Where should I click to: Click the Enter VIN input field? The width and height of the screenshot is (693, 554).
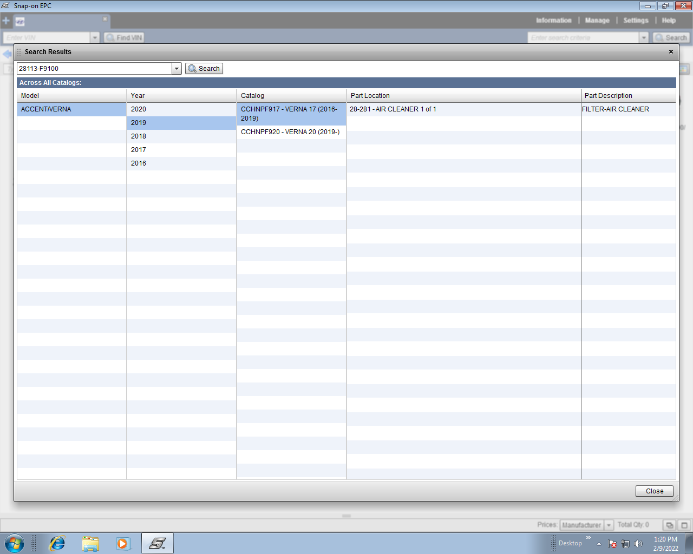tap(47, 37)
